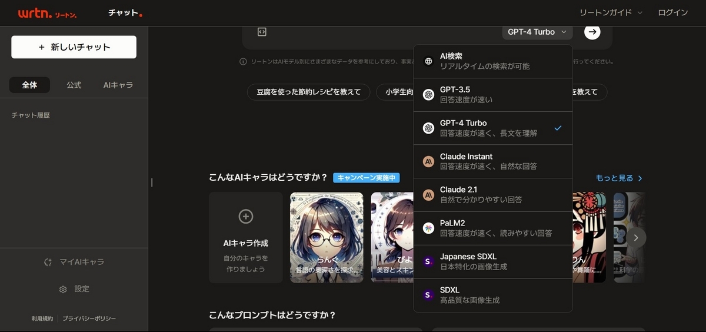This screenshot has width=706, height=332.
Task: Click the OpenAI icon beside GPT-3.5
Action: [x=428, y=95]
